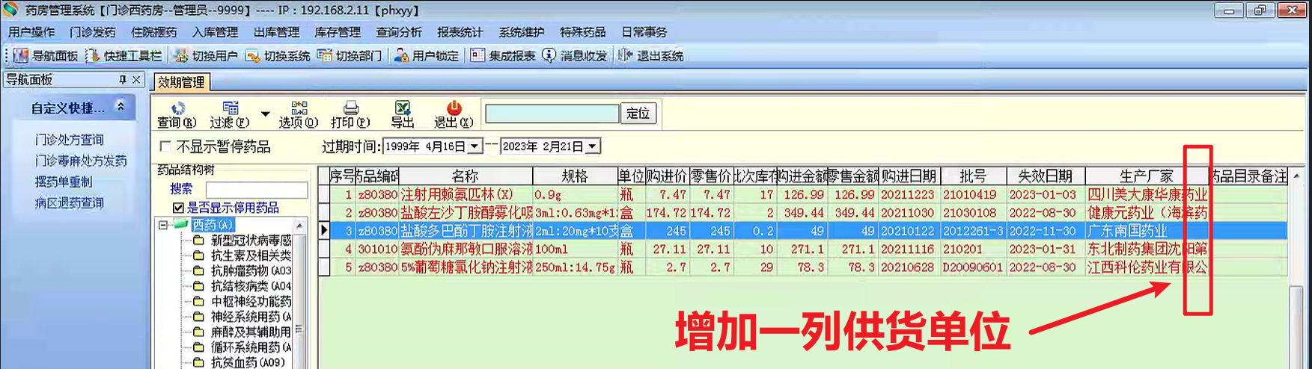Screen dimensions: 1312x369
Task: Open the 门诊毒麻处方发药 shortcut link
Action: (81, 161)
